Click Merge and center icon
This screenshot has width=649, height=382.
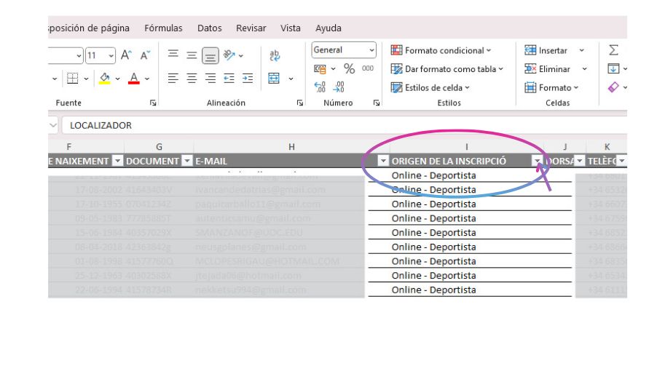pyautogui.click(x=274, y=78)
